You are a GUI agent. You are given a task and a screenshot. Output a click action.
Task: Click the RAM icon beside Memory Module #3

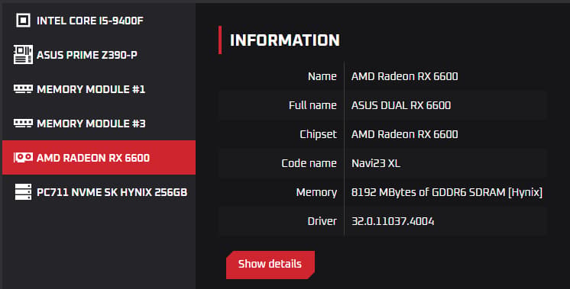click(23, 124)
